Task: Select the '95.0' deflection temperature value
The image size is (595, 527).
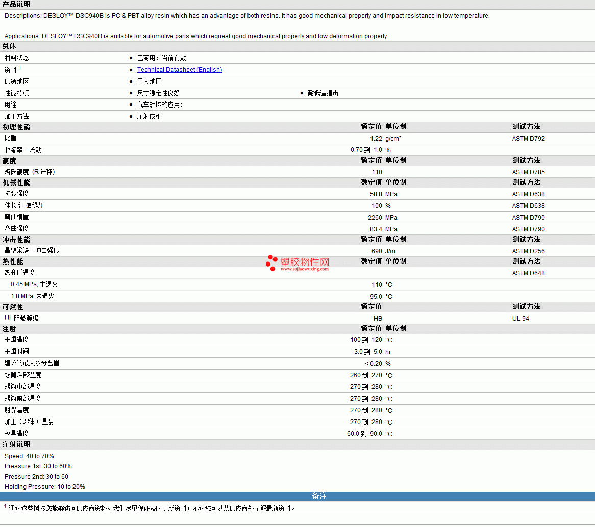Action: click(x=376, y=297)
